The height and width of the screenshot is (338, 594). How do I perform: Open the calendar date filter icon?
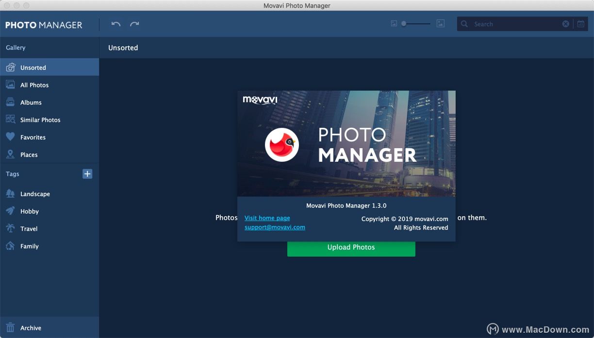point(581,24)
